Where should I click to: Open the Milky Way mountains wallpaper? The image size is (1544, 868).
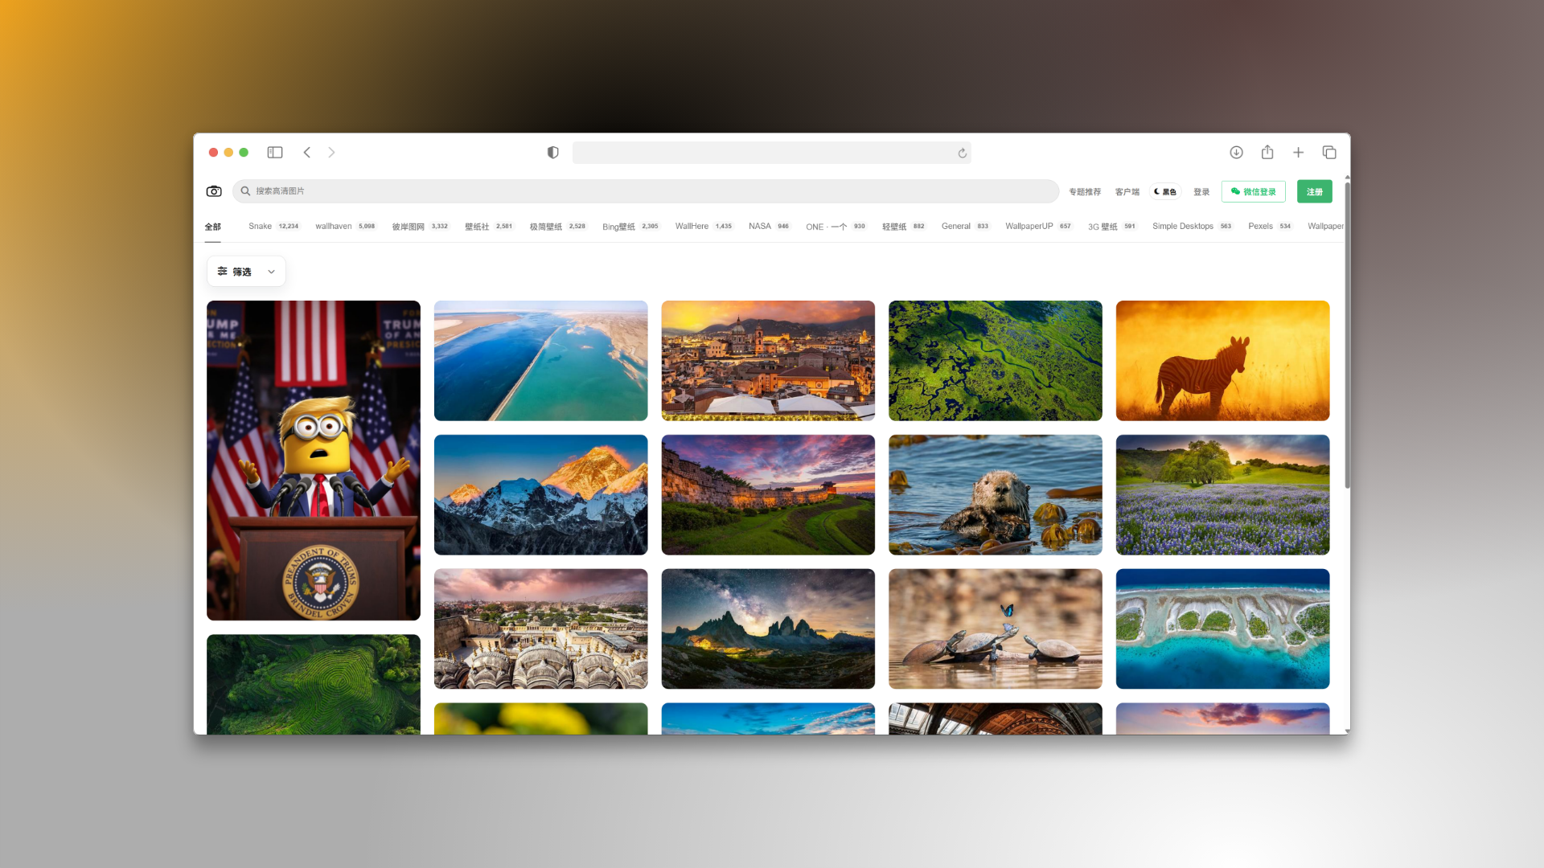(768, 629)
